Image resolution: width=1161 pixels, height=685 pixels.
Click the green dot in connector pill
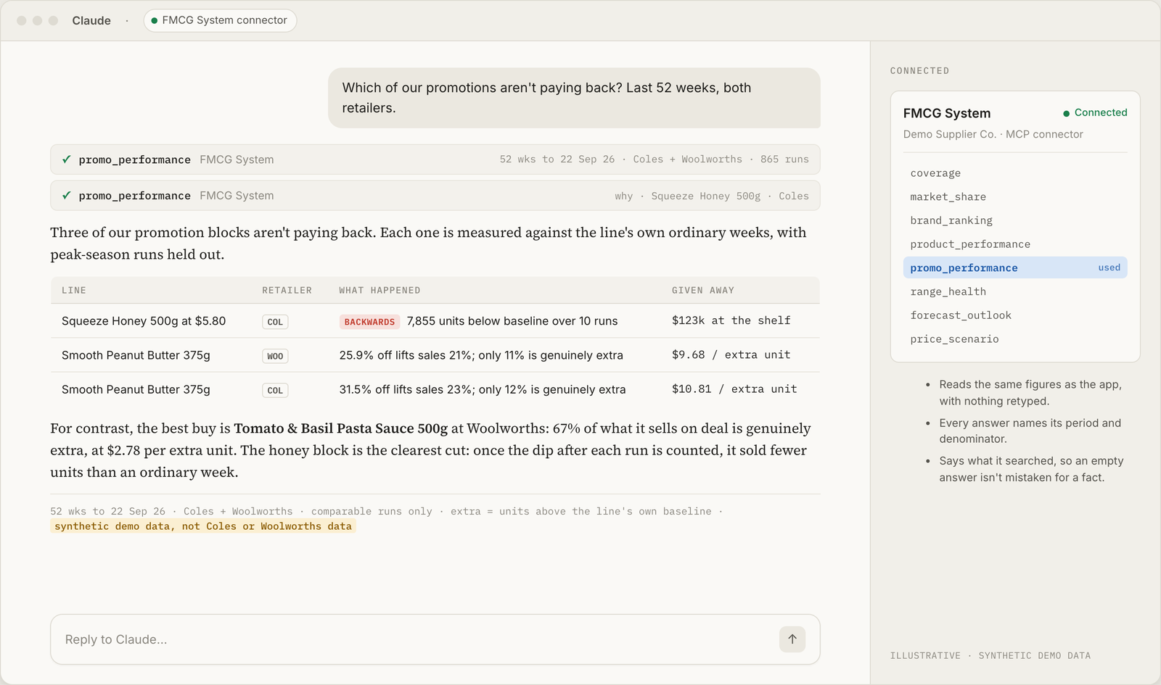coord(154,20)
